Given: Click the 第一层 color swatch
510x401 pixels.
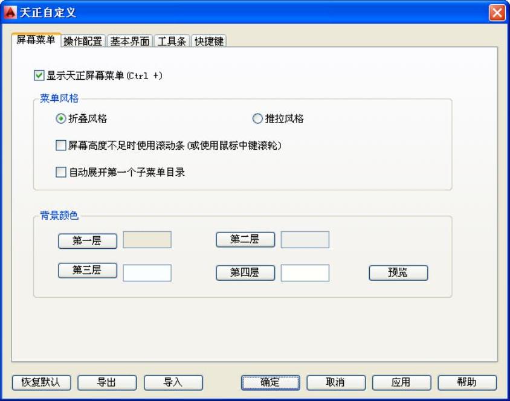Looking at the screenshot, I should (x=147, y=240).
